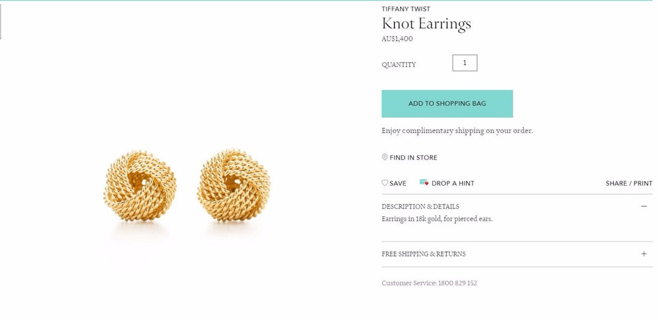Click the Description & Details heading

pyautogui.click(x=420, y=206)
